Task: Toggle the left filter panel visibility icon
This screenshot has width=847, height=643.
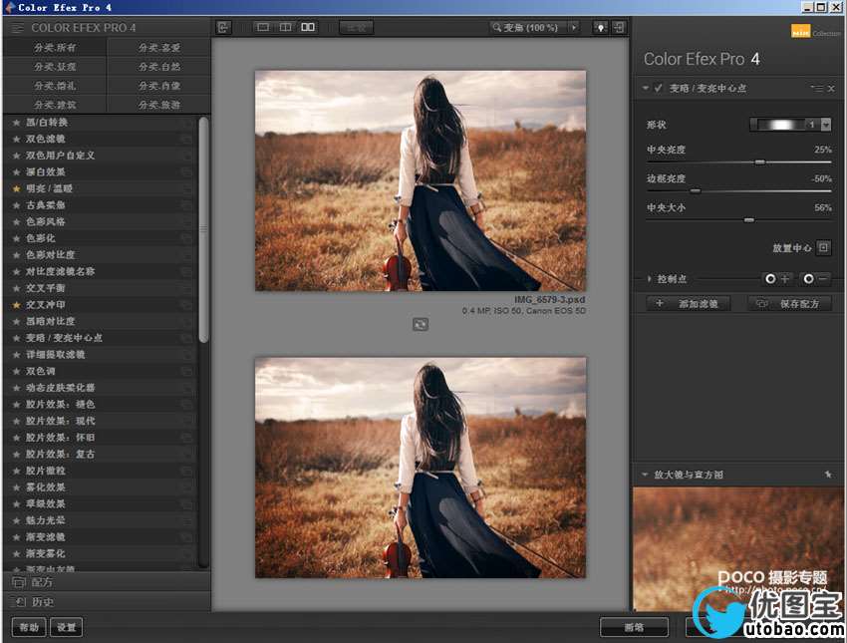Action: (223, 27)
